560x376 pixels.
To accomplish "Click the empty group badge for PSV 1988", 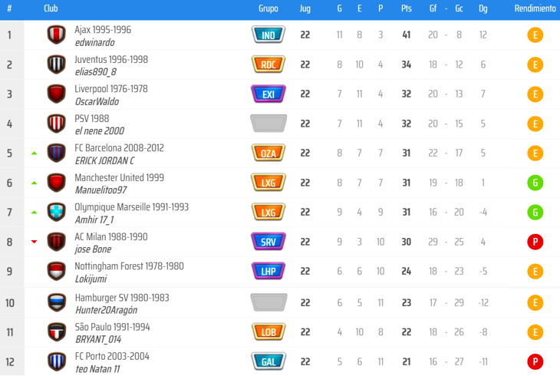I will coord(268,124).
